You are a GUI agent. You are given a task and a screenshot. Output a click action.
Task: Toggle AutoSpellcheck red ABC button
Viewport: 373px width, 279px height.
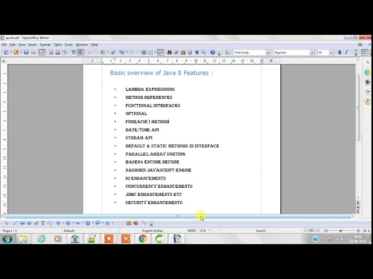coord(80,52)
